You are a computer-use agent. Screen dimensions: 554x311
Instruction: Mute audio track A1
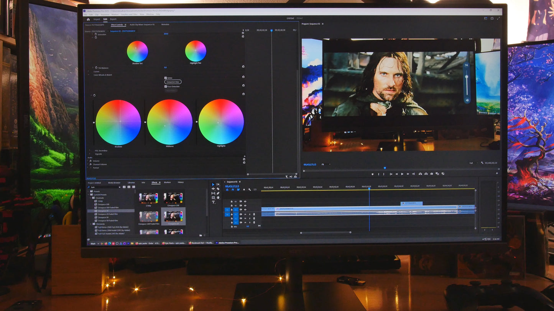(245, 214)
